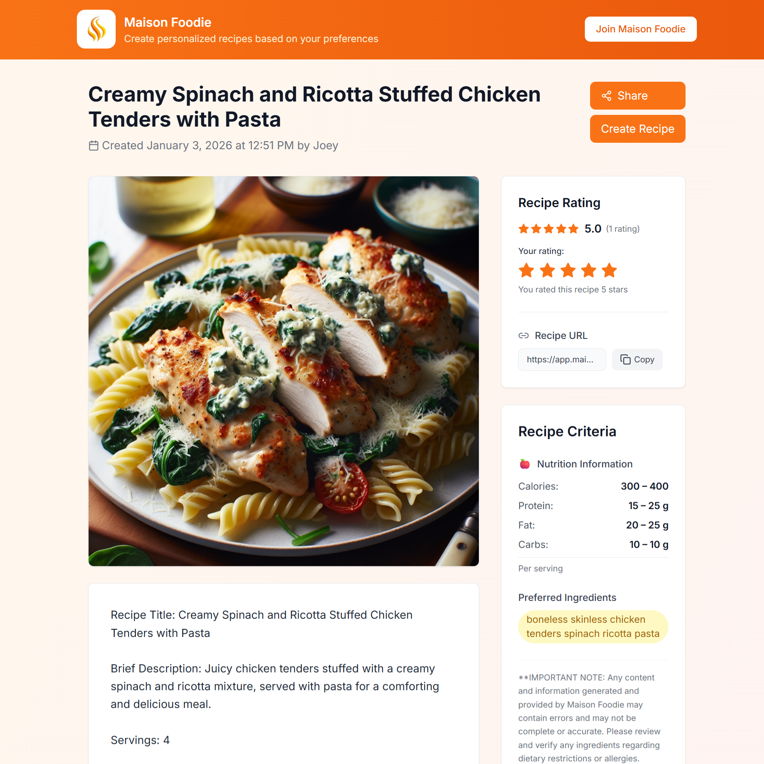
Task: Copy the recipe URL
Action: pos(637,359)
